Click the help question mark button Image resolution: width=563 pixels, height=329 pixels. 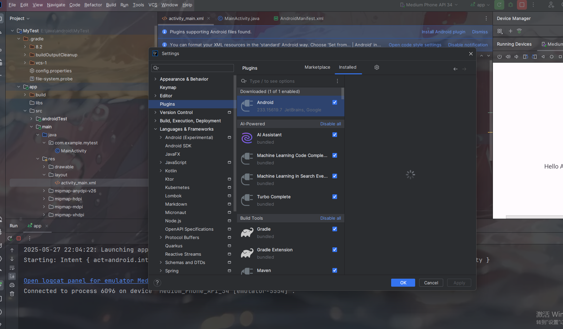point(157,283)
